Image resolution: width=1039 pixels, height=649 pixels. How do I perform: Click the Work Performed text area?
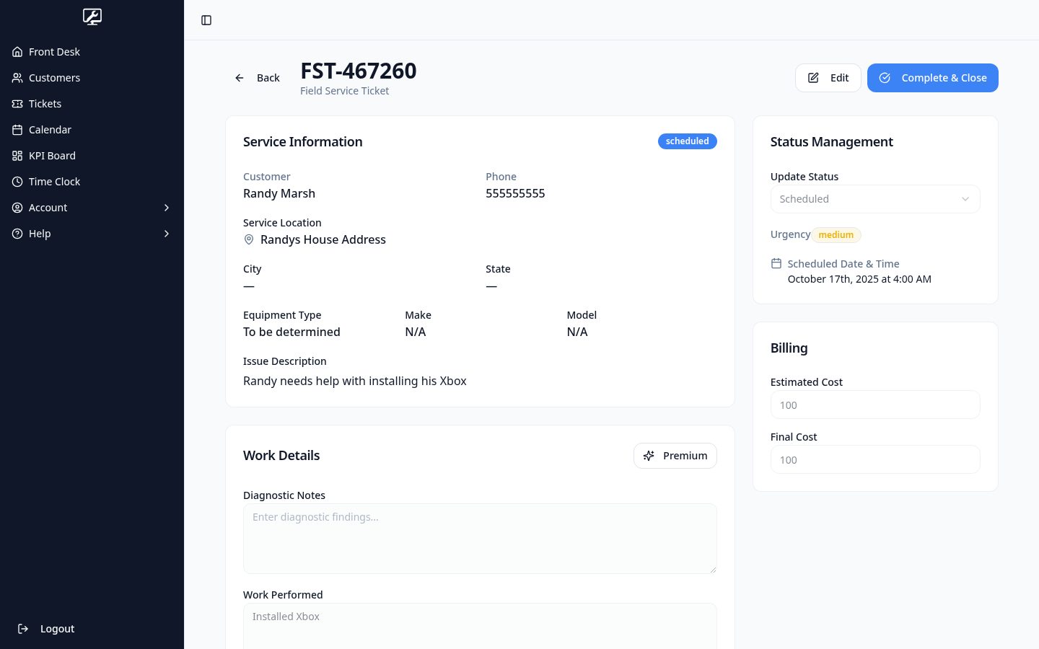[x=480, y=626]
